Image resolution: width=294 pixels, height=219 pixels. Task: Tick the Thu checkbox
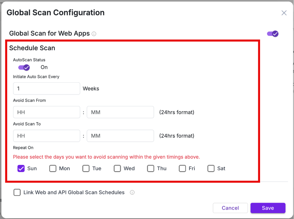[x=151, y=168]
